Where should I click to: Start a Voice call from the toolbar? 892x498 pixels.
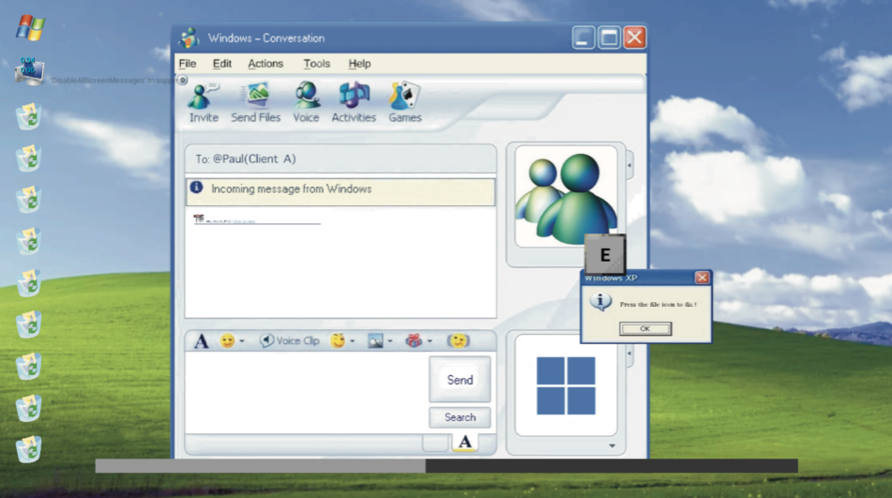(306, 96)
